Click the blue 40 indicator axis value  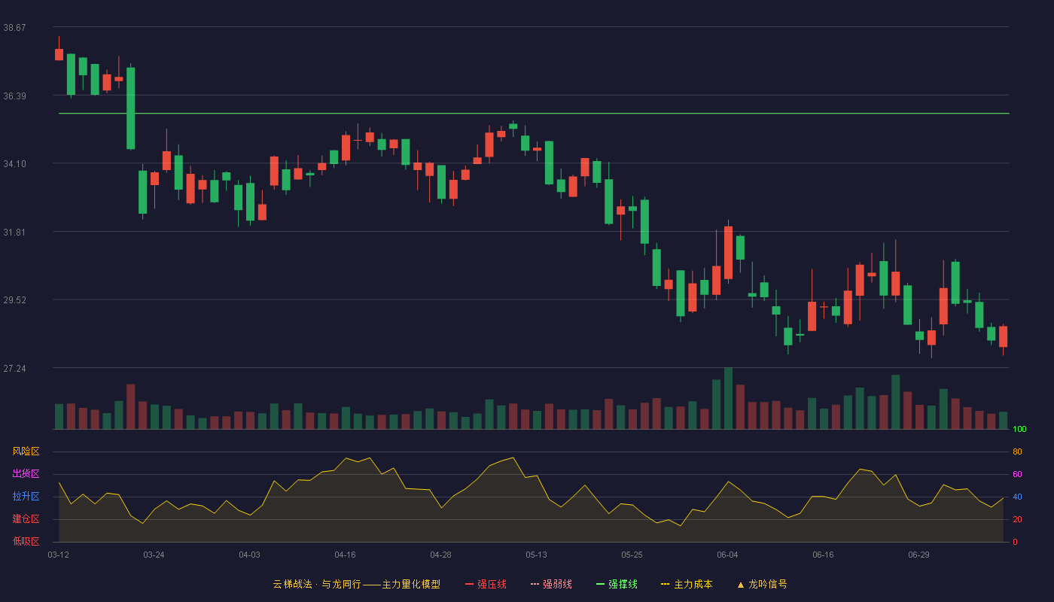[1017, 497]
